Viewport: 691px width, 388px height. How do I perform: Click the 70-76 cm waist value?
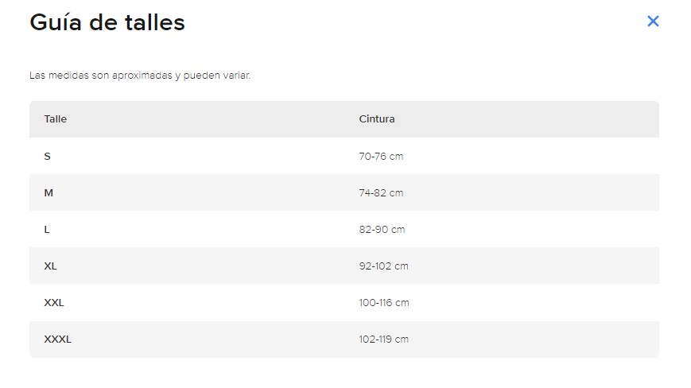pos(381,157)
